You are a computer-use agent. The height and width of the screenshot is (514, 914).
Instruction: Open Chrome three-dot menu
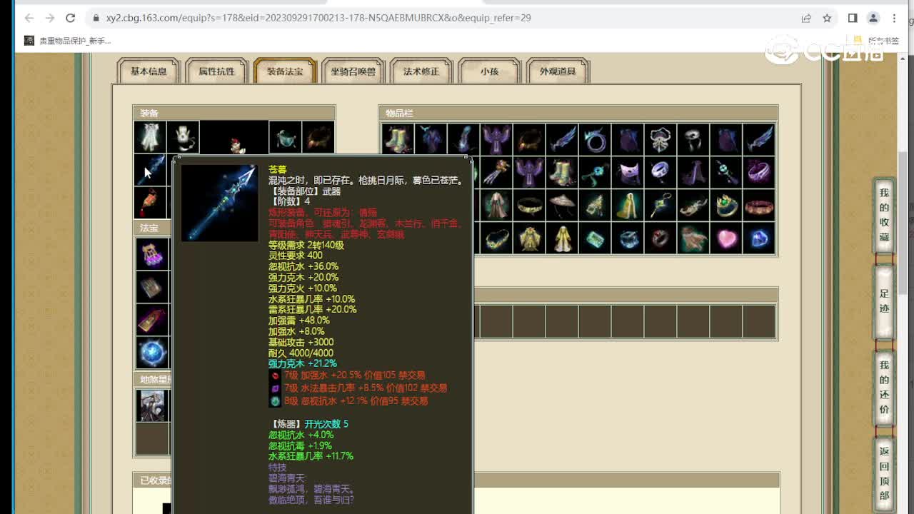(x=894, y=18)
